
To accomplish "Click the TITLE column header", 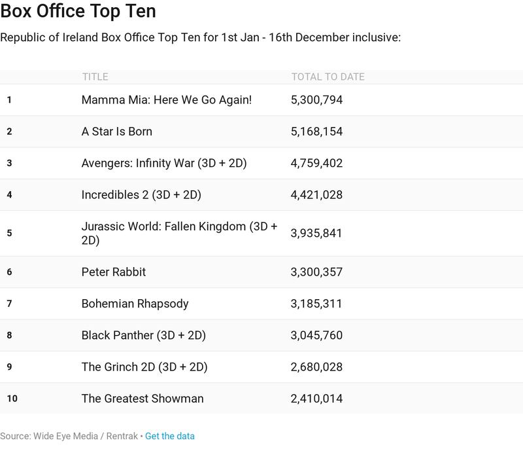I will [95, 77].
